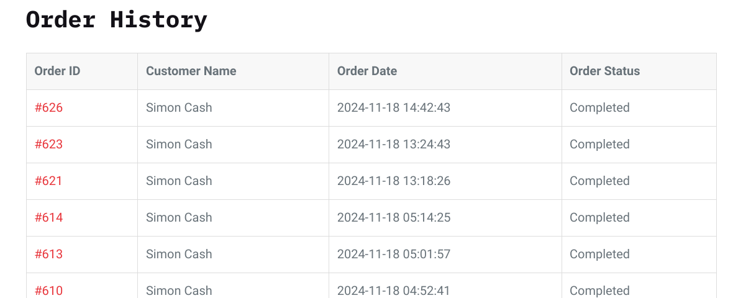Click the Order Status column header
This screenshot has width=733, height=298.
pos(604,71)
